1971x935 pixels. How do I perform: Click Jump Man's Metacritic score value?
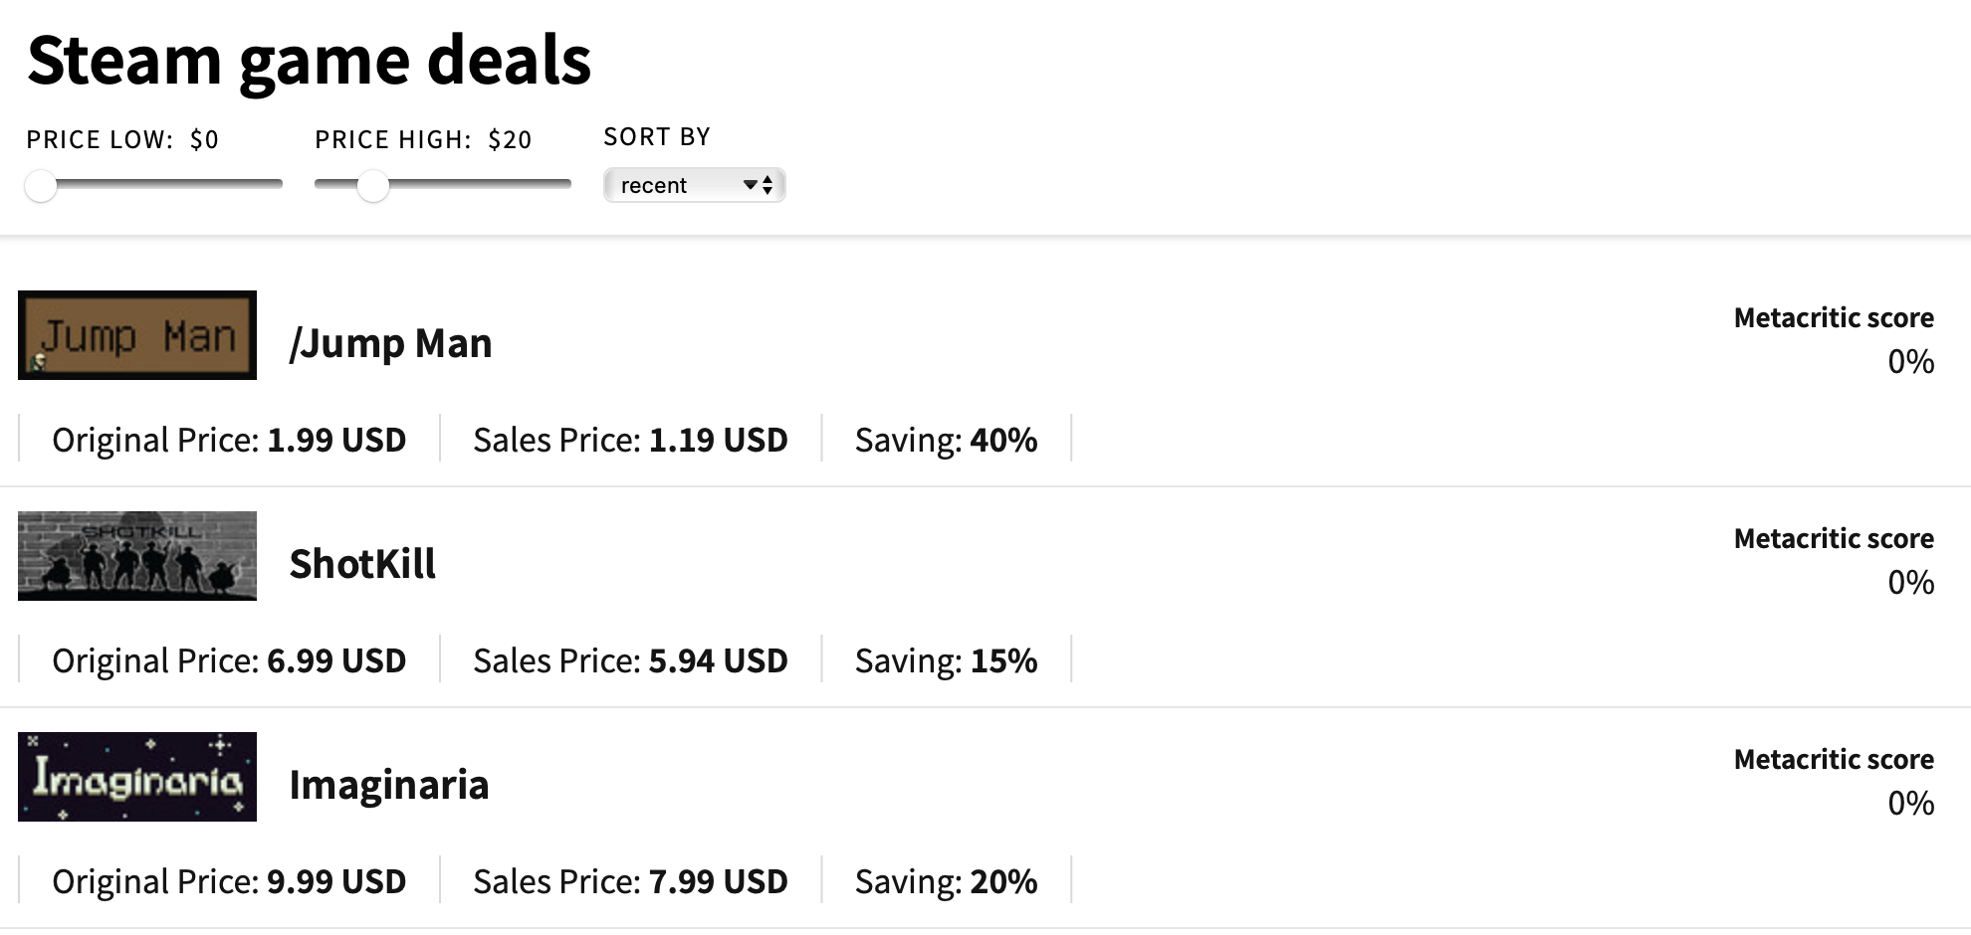coord(1910,361)
